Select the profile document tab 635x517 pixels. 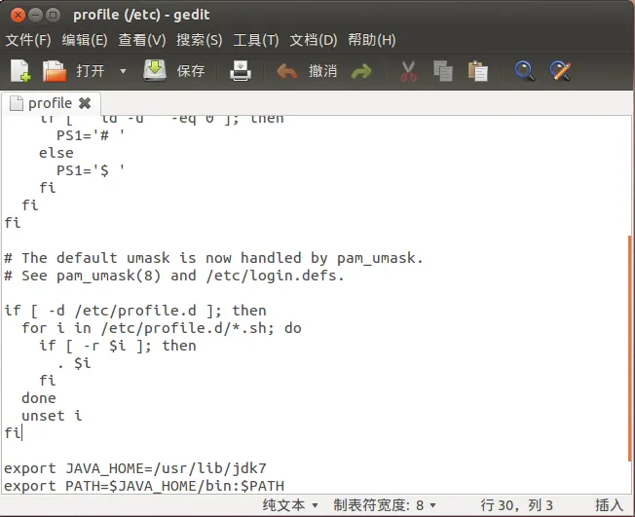coord(51,103)
